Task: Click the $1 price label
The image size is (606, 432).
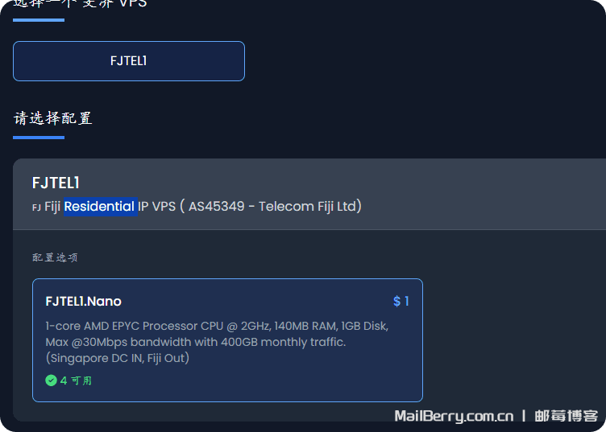Action: click(x=401, y=302)
